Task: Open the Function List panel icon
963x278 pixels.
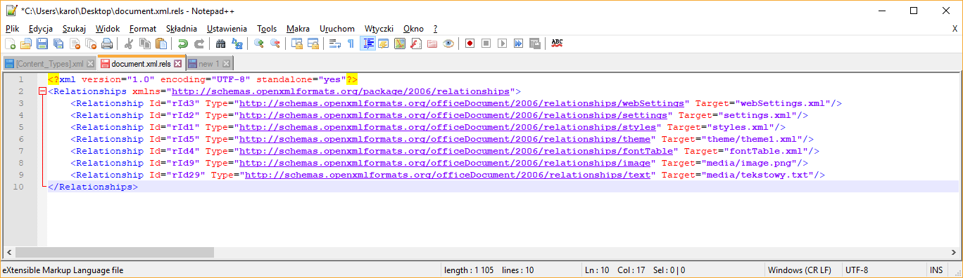Action: [415, 44]
